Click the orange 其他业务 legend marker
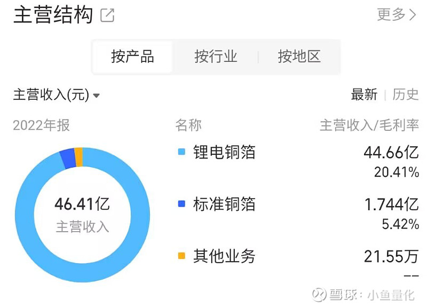Image resolution: width=427 pixels, height=308 pixels. (181, 256)
